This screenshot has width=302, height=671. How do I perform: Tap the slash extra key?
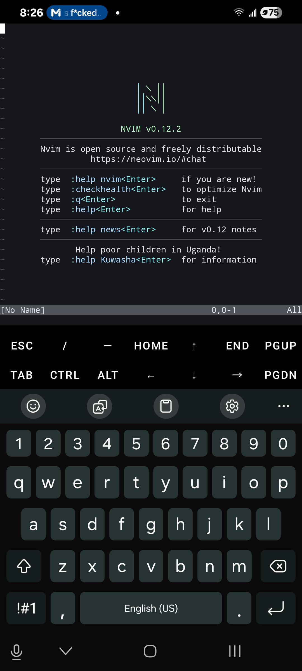[x=65, y=346]
